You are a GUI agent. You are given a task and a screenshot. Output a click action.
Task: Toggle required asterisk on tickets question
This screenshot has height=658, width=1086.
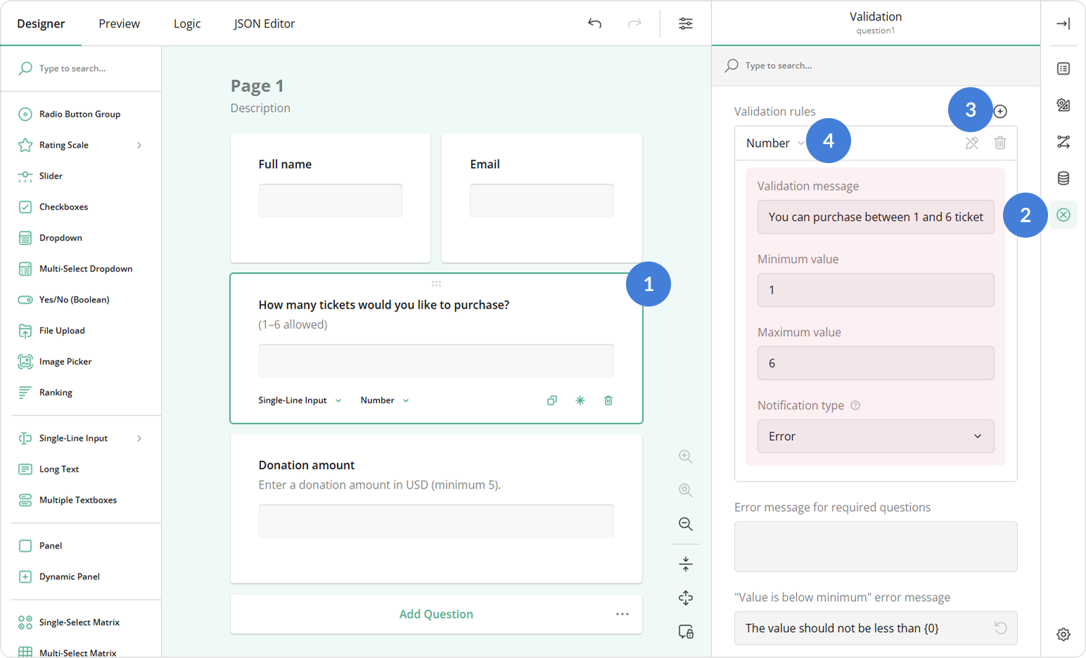[x=580, y=400]
